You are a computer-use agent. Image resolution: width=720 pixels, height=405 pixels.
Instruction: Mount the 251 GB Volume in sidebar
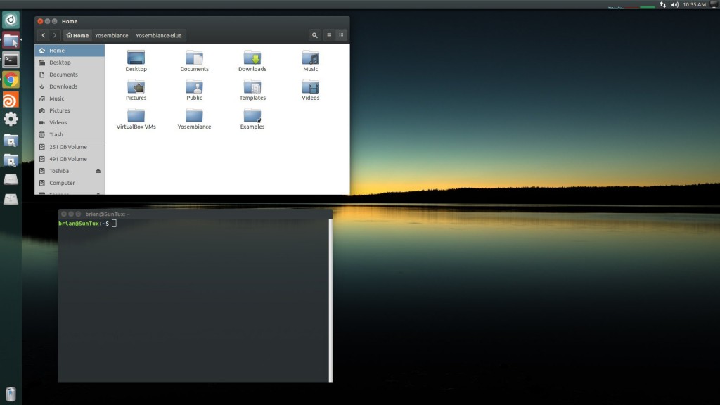pos(70,147)
